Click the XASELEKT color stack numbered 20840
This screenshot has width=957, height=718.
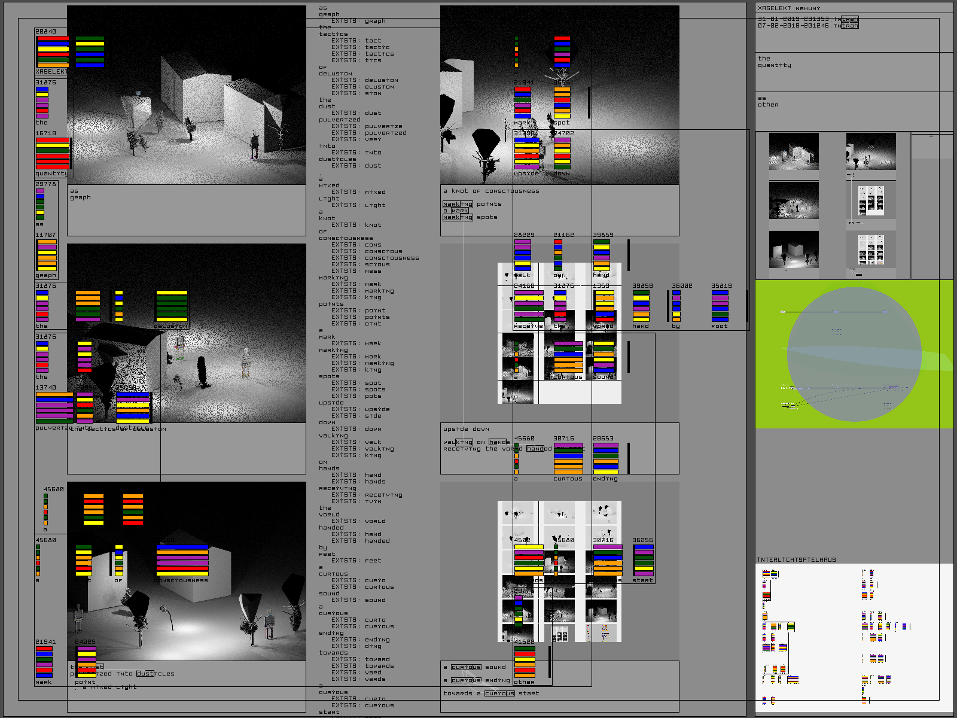[x=53, y=51]
